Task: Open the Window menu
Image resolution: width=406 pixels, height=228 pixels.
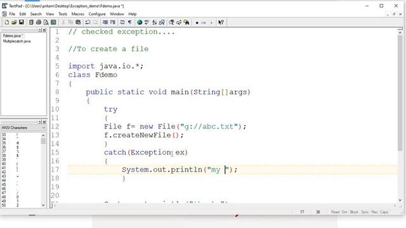Action: 117,14
